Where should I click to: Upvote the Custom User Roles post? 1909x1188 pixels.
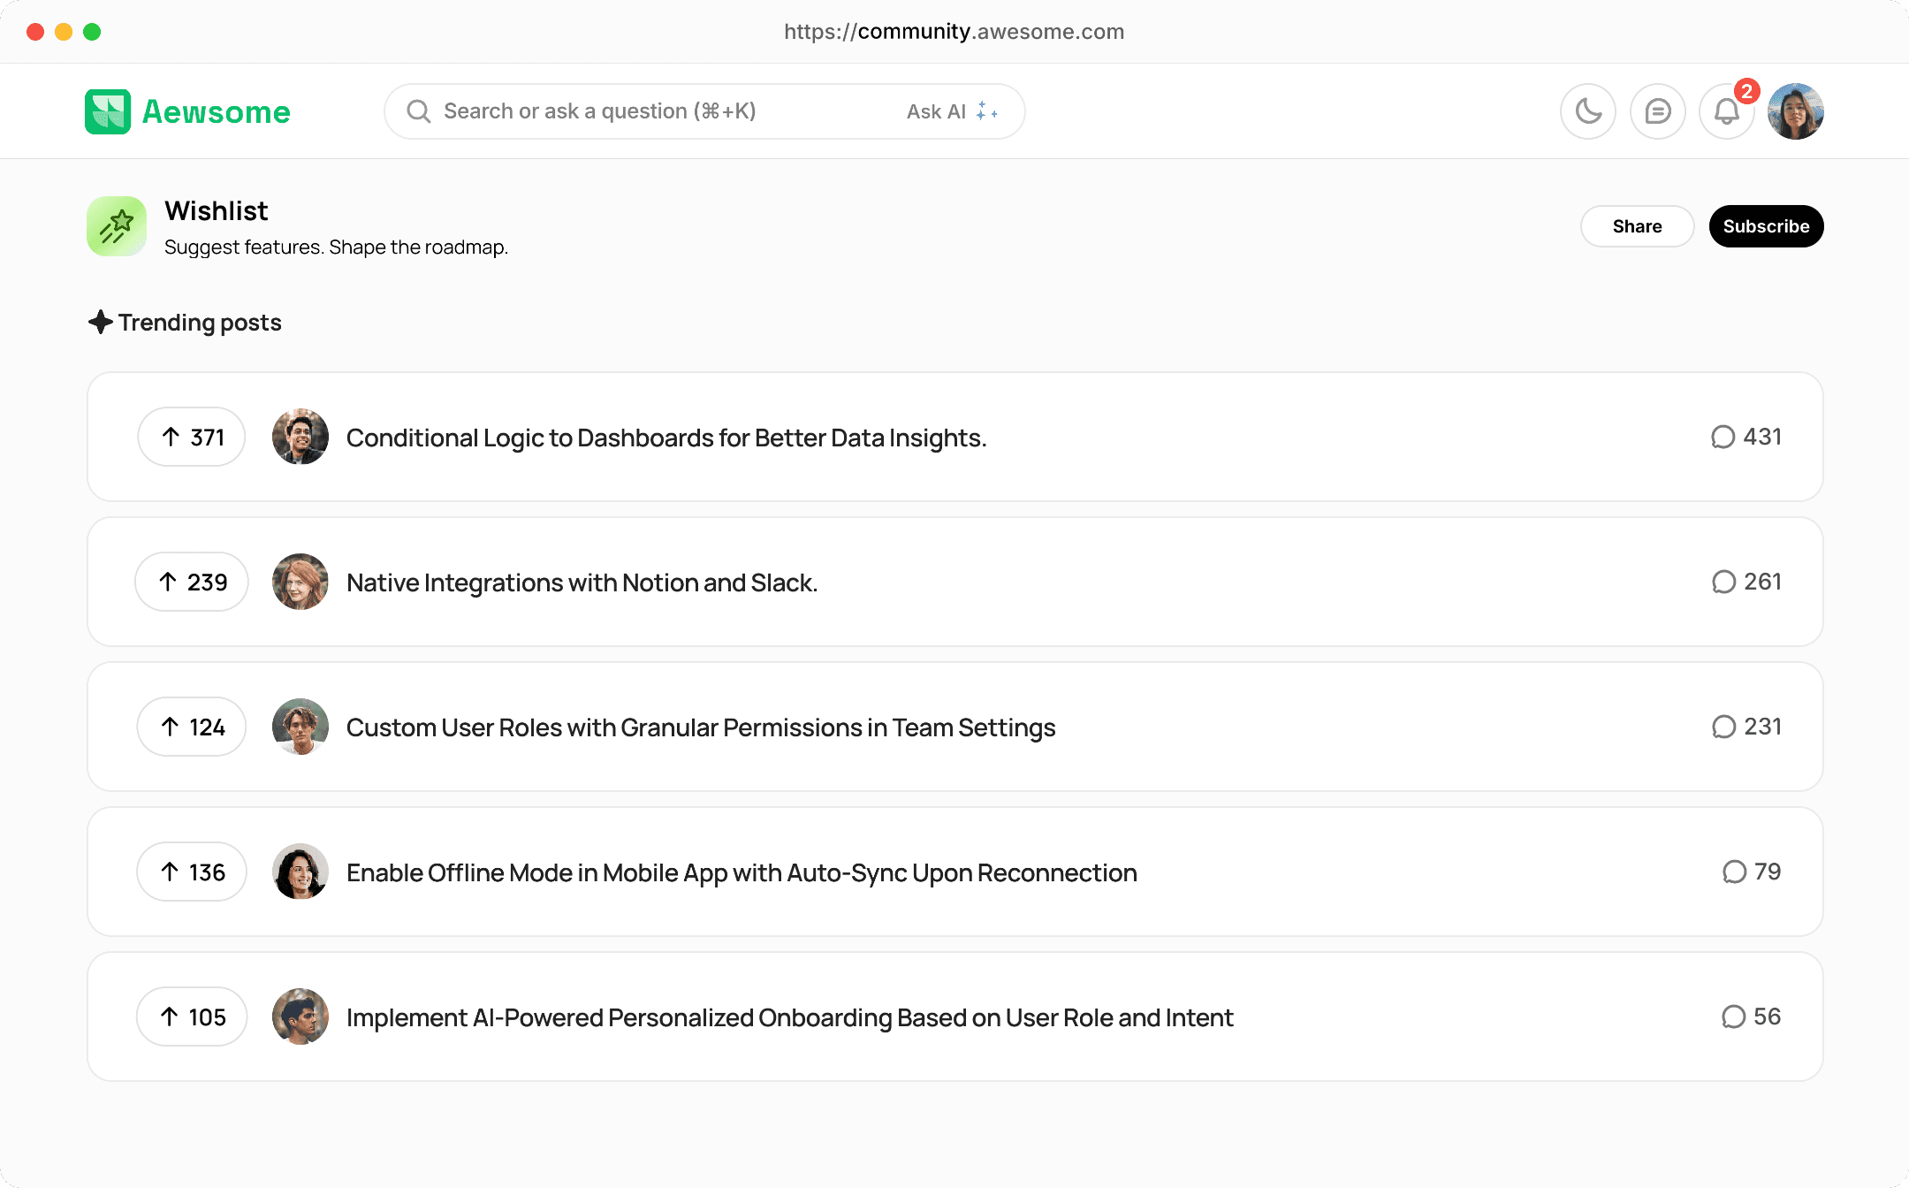click(x=191, y=727)
